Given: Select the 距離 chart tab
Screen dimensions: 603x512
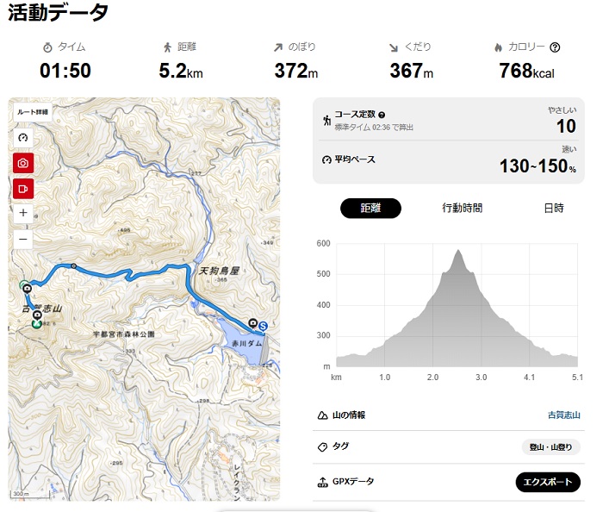Looking at the screenshot, I should (x=370, y=208).
